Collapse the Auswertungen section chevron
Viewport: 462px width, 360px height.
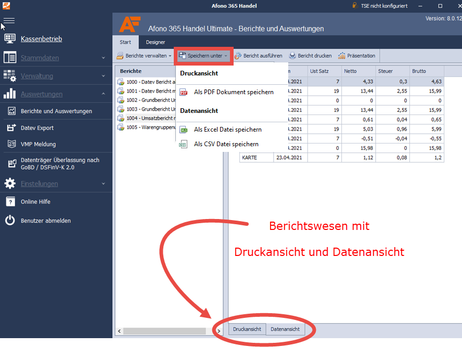tap(104, 94)
